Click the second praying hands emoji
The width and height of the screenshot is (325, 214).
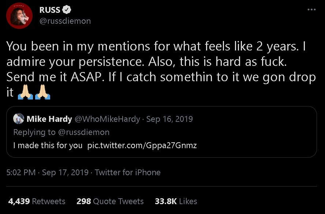pyautogui.click(x=42, y=93)
